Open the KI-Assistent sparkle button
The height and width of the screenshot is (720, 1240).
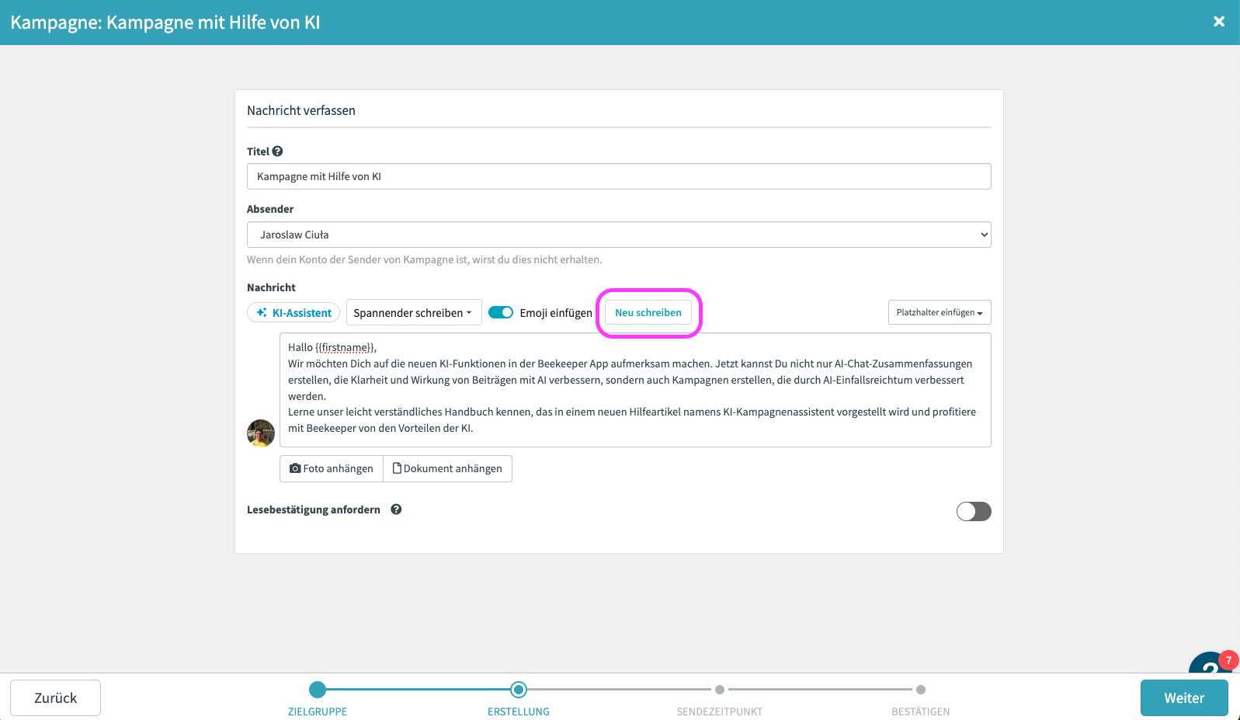point(294,313)
